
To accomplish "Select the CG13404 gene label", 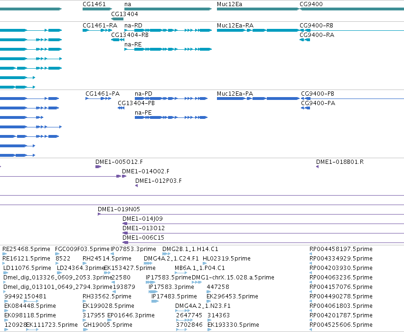I will coord(124,14).
